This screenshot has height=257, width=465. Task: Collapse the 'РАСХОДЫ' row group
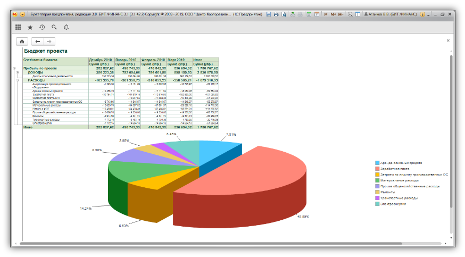[18, 80]
